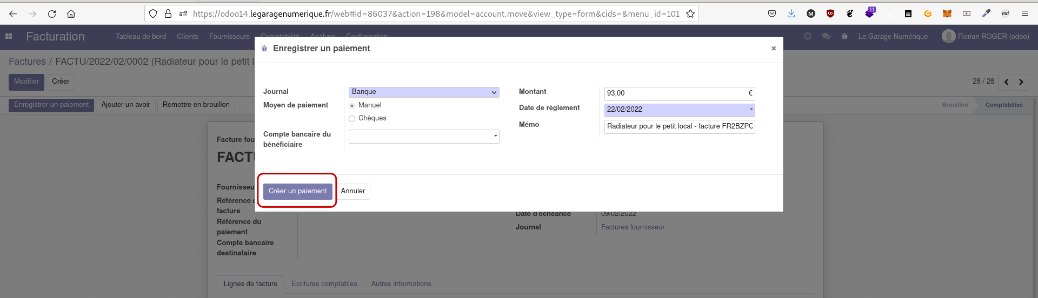The height and width of the screenshot is (298, 1038).
Task: Click Enregistrer un paiement in background
Action: [x=51, y=105]
